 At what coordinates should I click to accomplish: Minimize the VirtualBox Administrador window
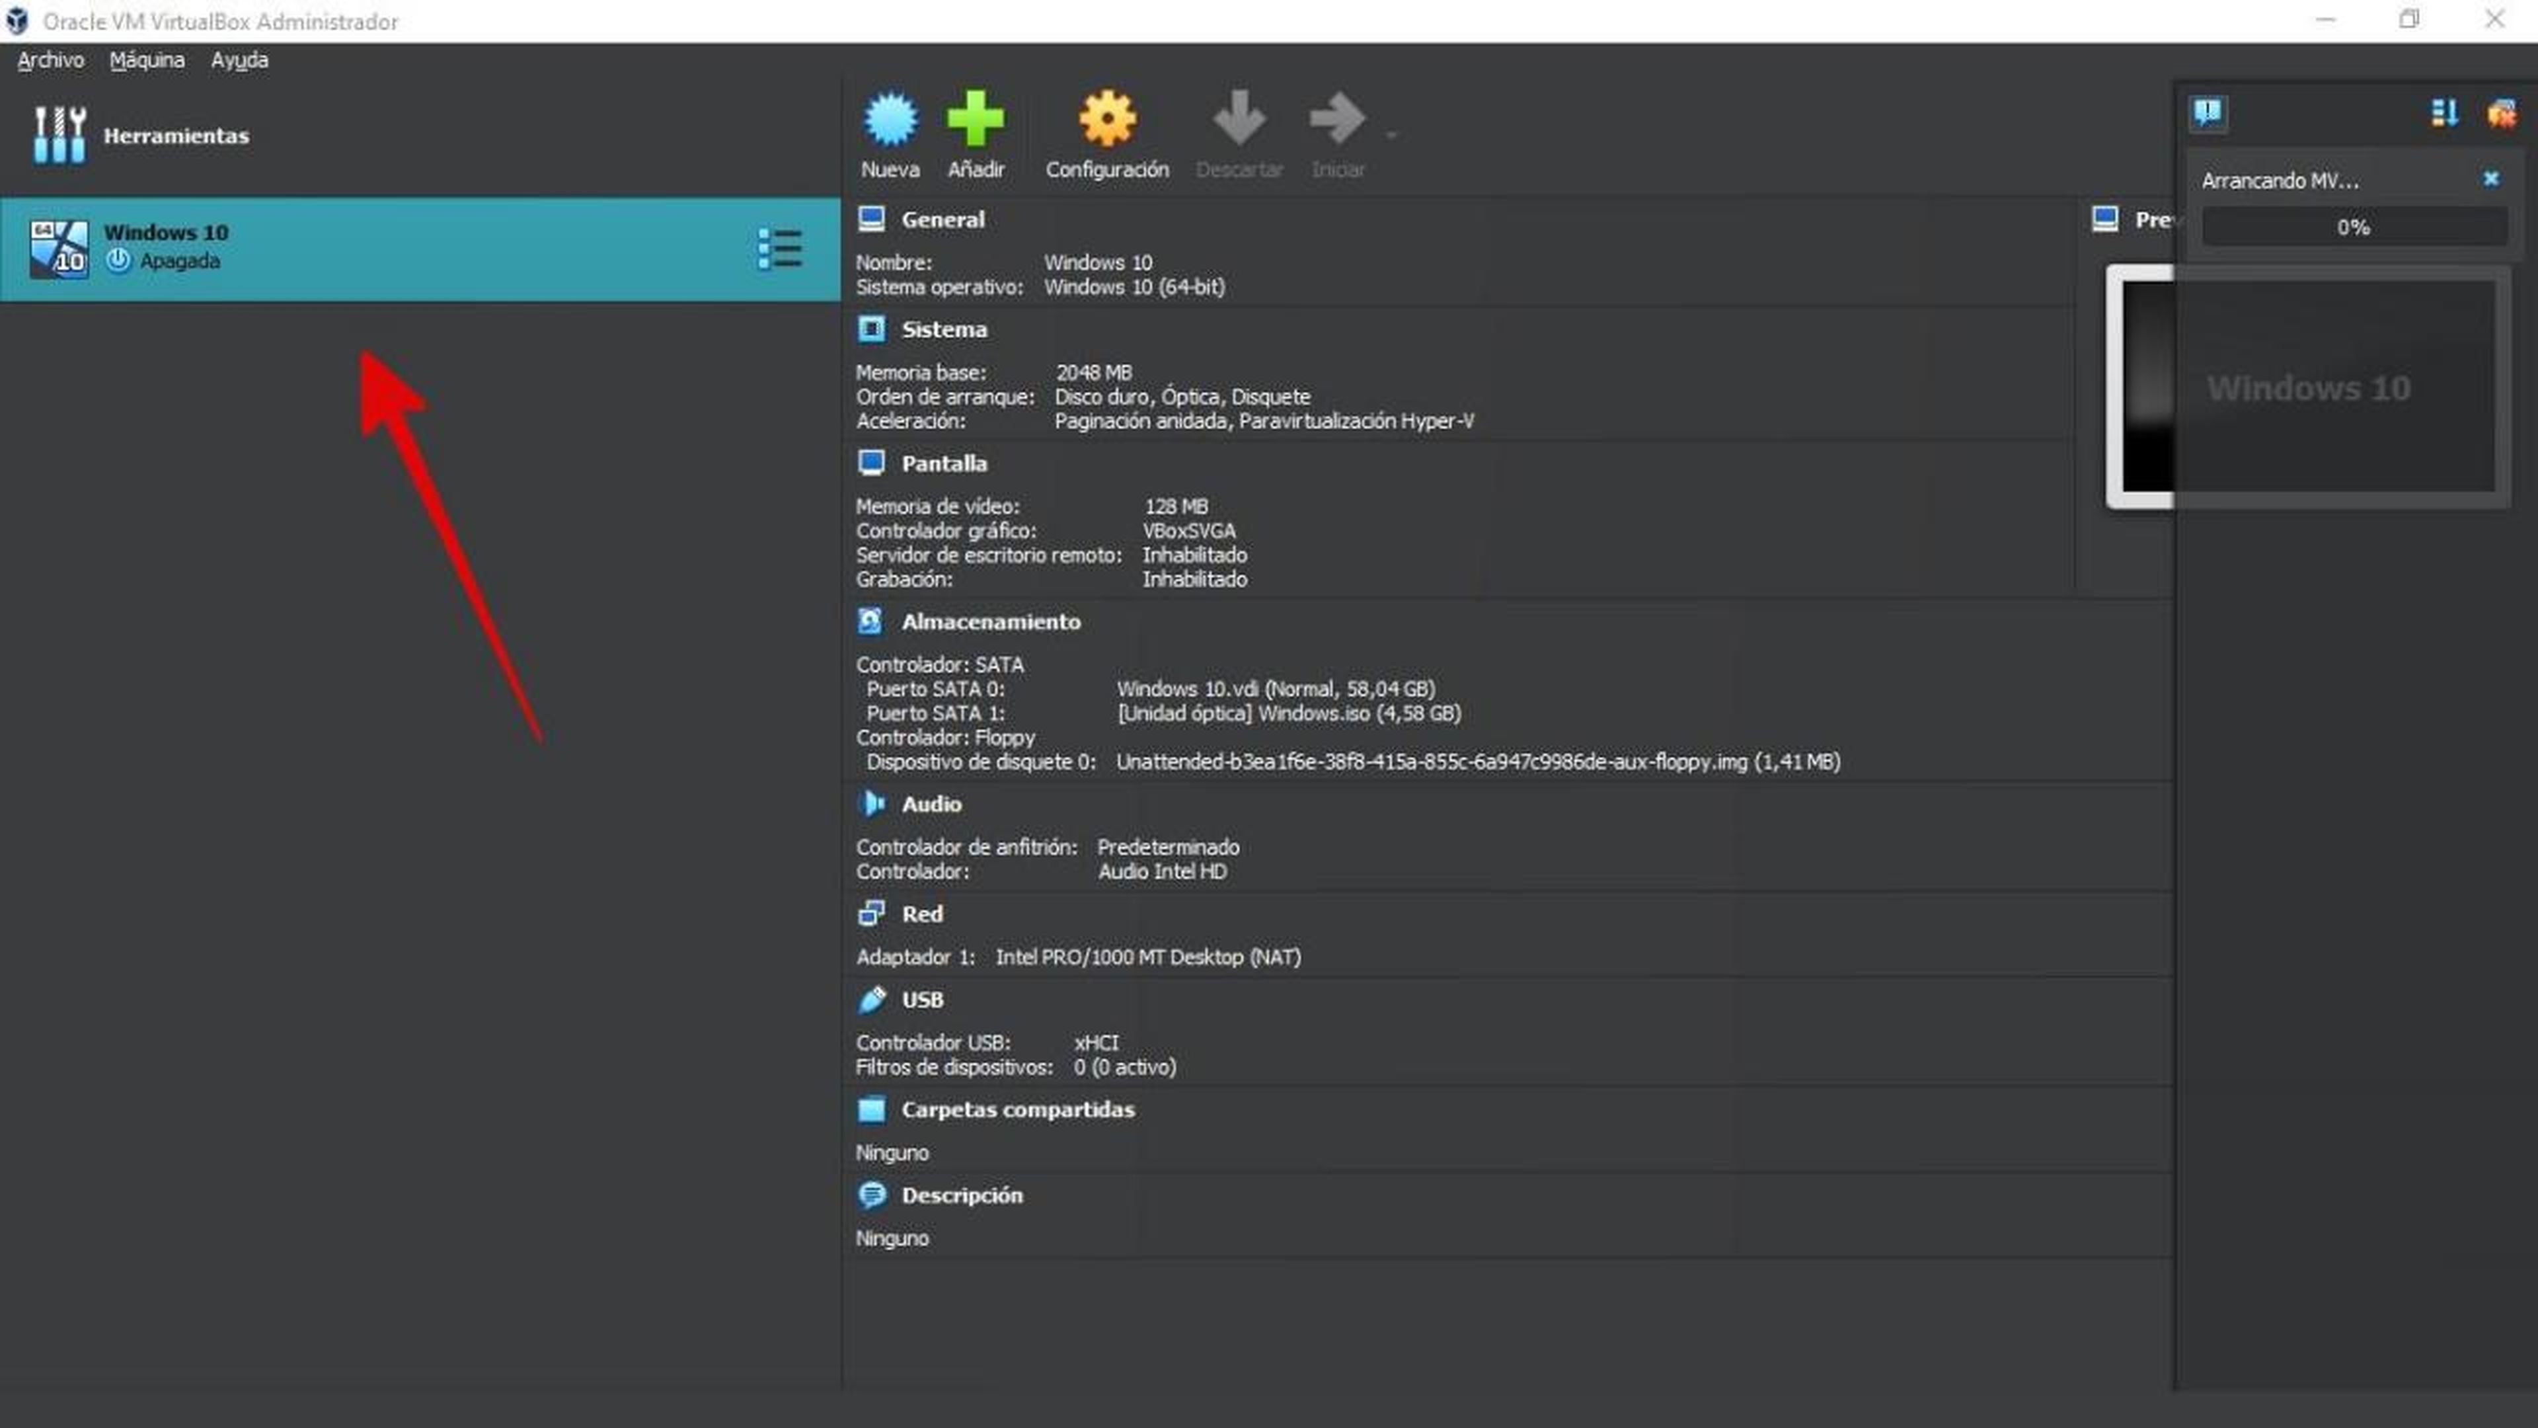tap(2325, 20)
